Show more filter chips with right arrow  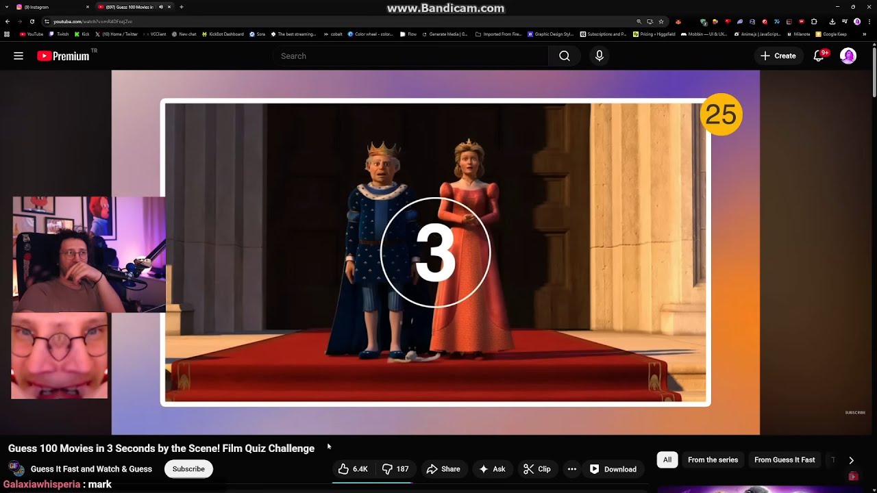point(851,460)
